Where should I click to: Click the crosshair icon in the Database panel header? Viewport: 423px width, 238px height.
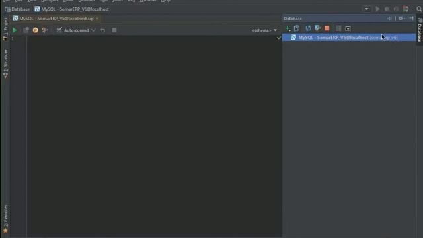pyautogui.click(x=389, y=19)
